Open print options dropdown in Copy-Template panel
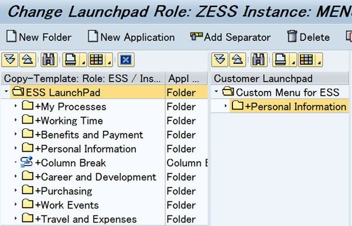This screenshot has width=352, height=226. (84, 60)
